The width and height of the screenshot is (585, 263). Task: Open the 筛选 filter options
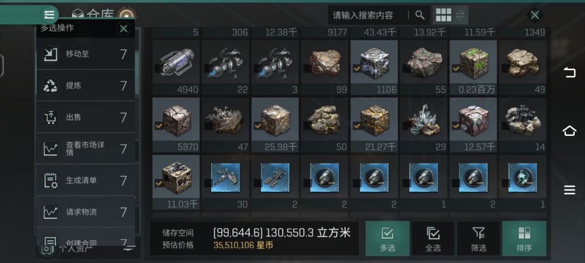coord(478,239)
